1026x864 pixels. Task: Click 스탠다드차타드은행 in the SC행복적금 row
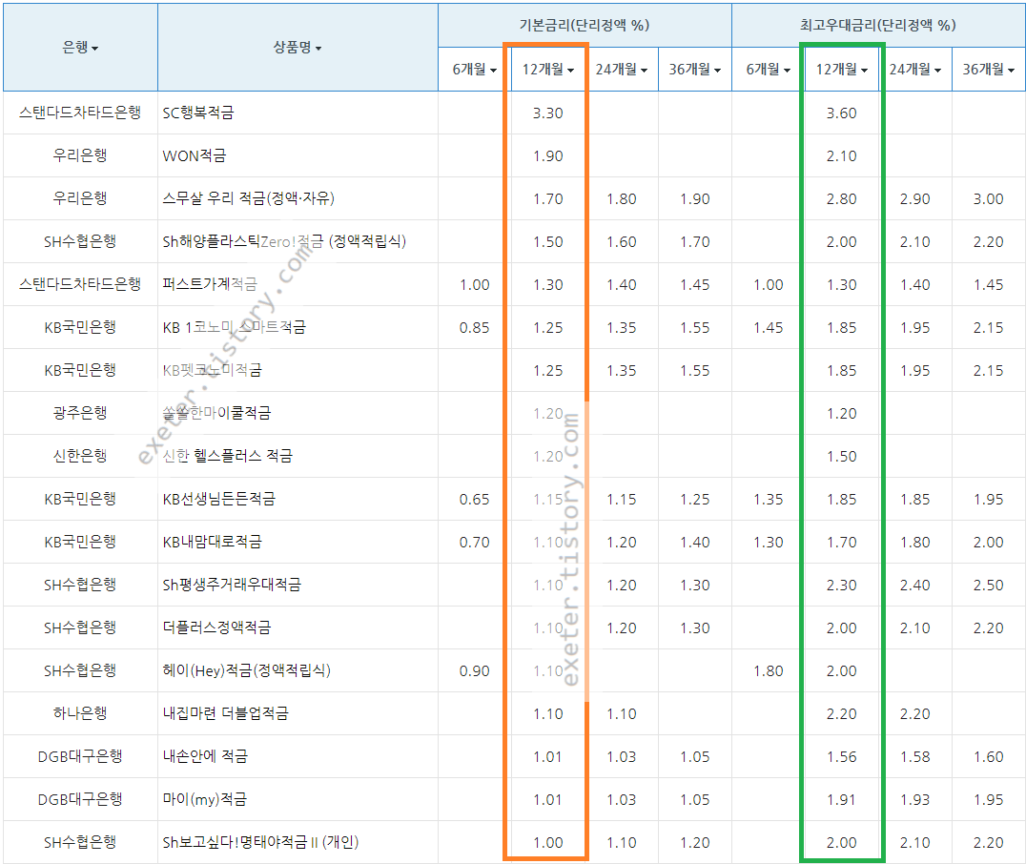80,113
